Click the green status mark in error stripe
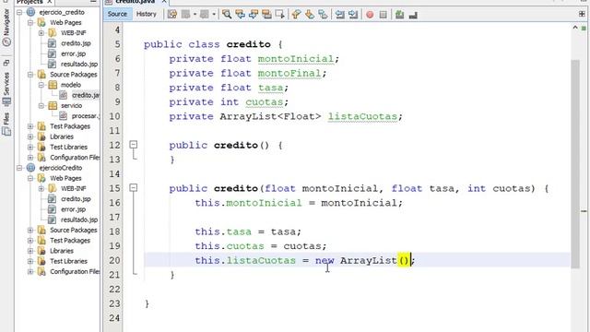The height and width of the screenshot is (332, 590). [584, 28]
